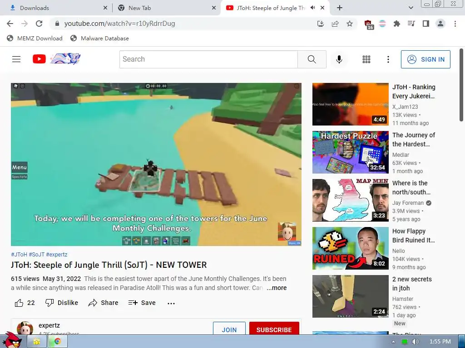The image size is (465, 348).
Task: Click the SUBSCRIBE button
Action: coord(274,329)
